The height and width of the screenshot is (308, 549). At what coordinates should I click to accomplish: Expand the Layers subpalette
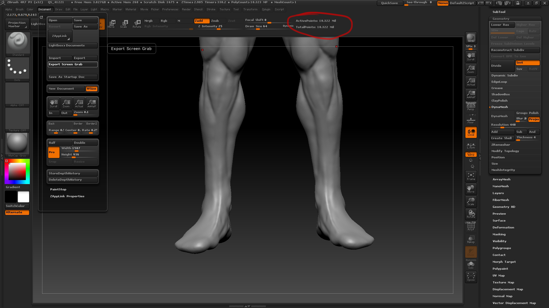(x=498, y=193)
